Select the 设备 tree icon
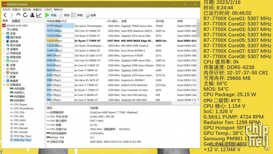 coord(8,65)
